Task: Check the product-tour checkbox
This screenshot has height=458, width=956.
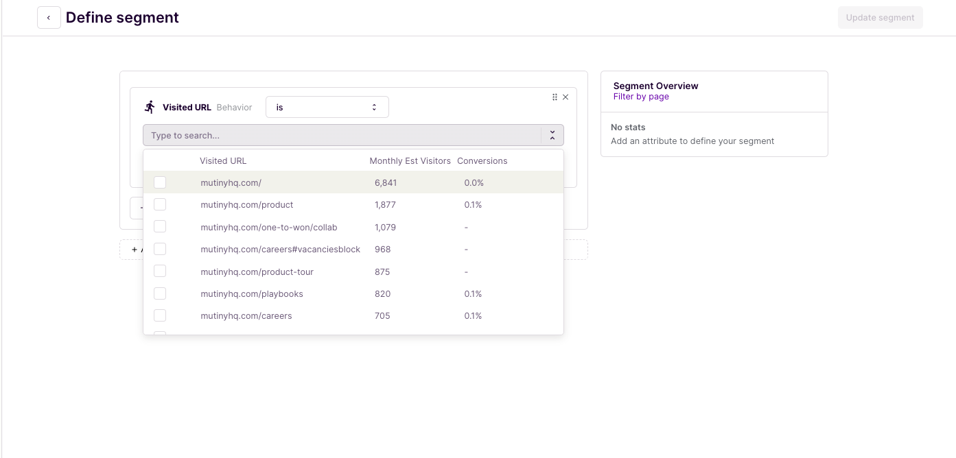Action: coord(160,272)
